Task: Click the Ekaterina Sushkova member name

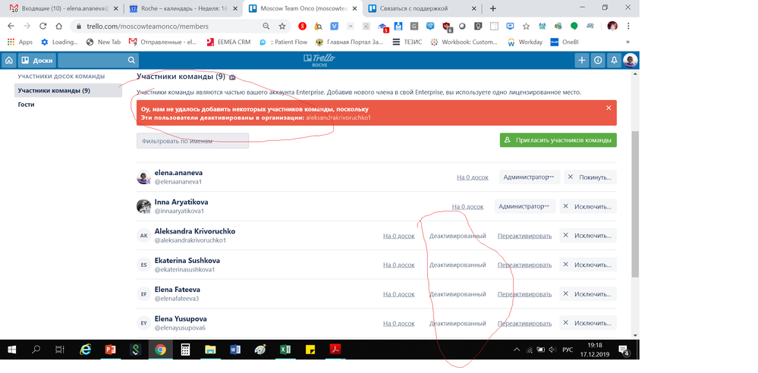Action: pos(187,261)
